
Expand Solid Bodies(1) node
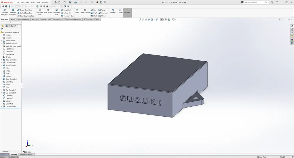[1, 43]
